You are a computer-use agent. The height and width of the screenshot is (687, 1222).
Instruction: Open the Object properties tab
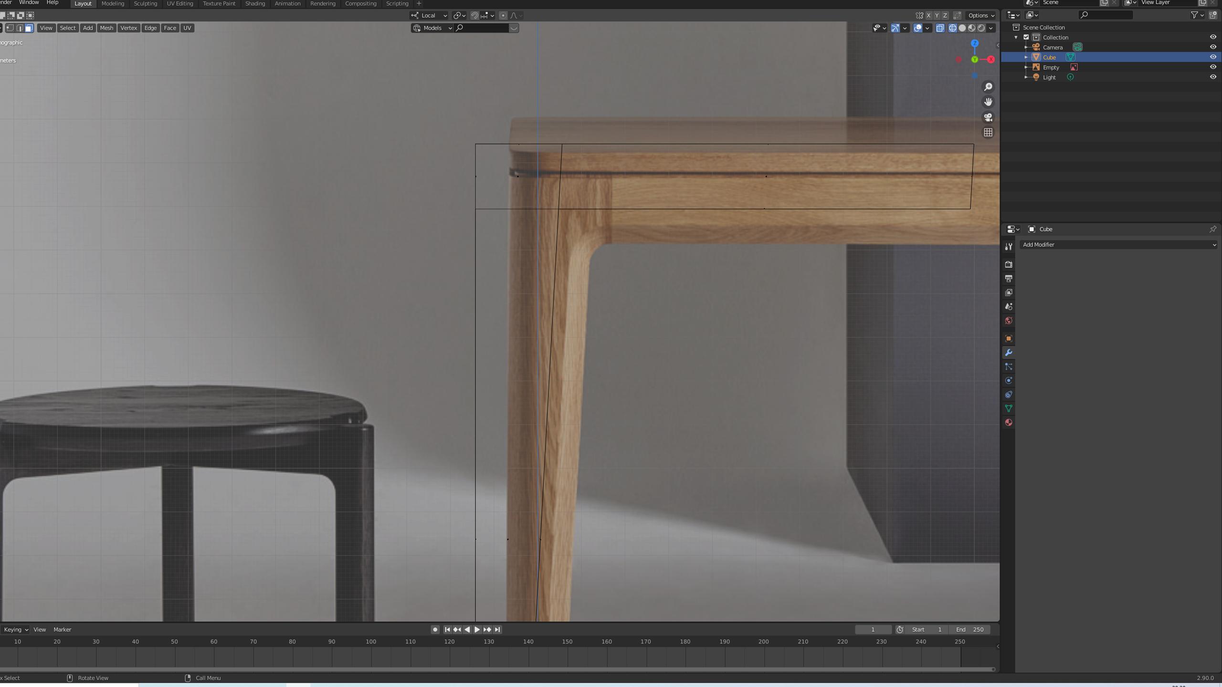click(x=1008, y=339)
